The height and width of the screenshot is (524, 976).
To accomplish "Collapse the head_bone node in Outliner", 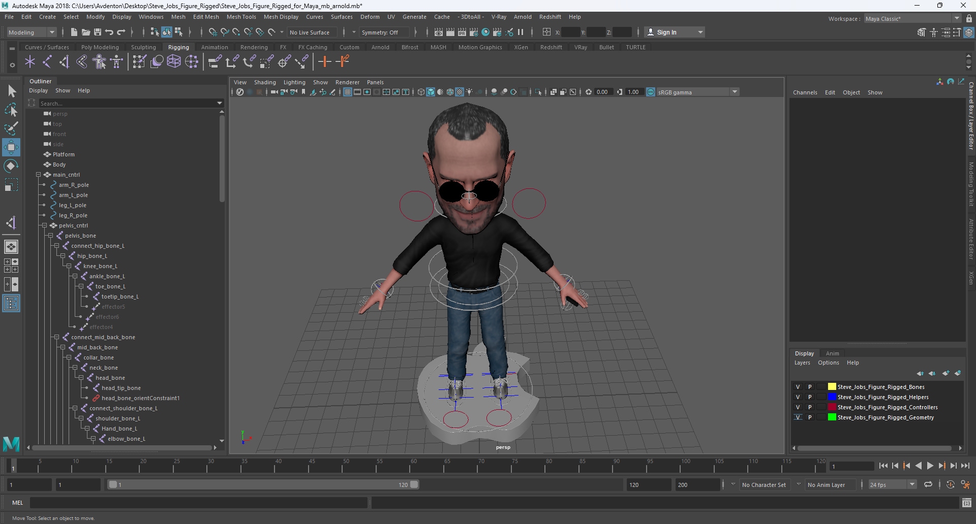I will click(81, 378).
